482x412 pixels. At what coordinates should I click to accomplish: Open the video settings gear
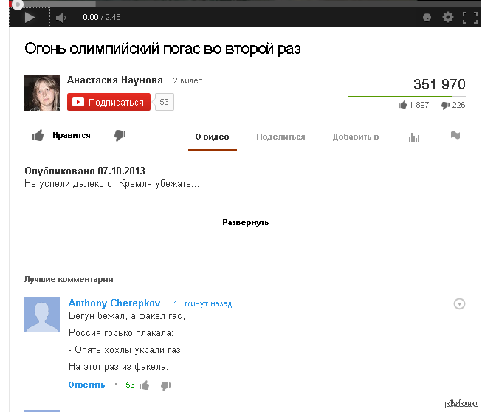[448, 17]
